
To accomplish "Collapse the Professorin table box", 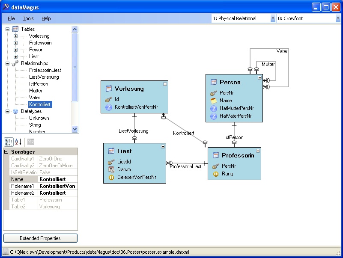I will [x=258, y=151].
